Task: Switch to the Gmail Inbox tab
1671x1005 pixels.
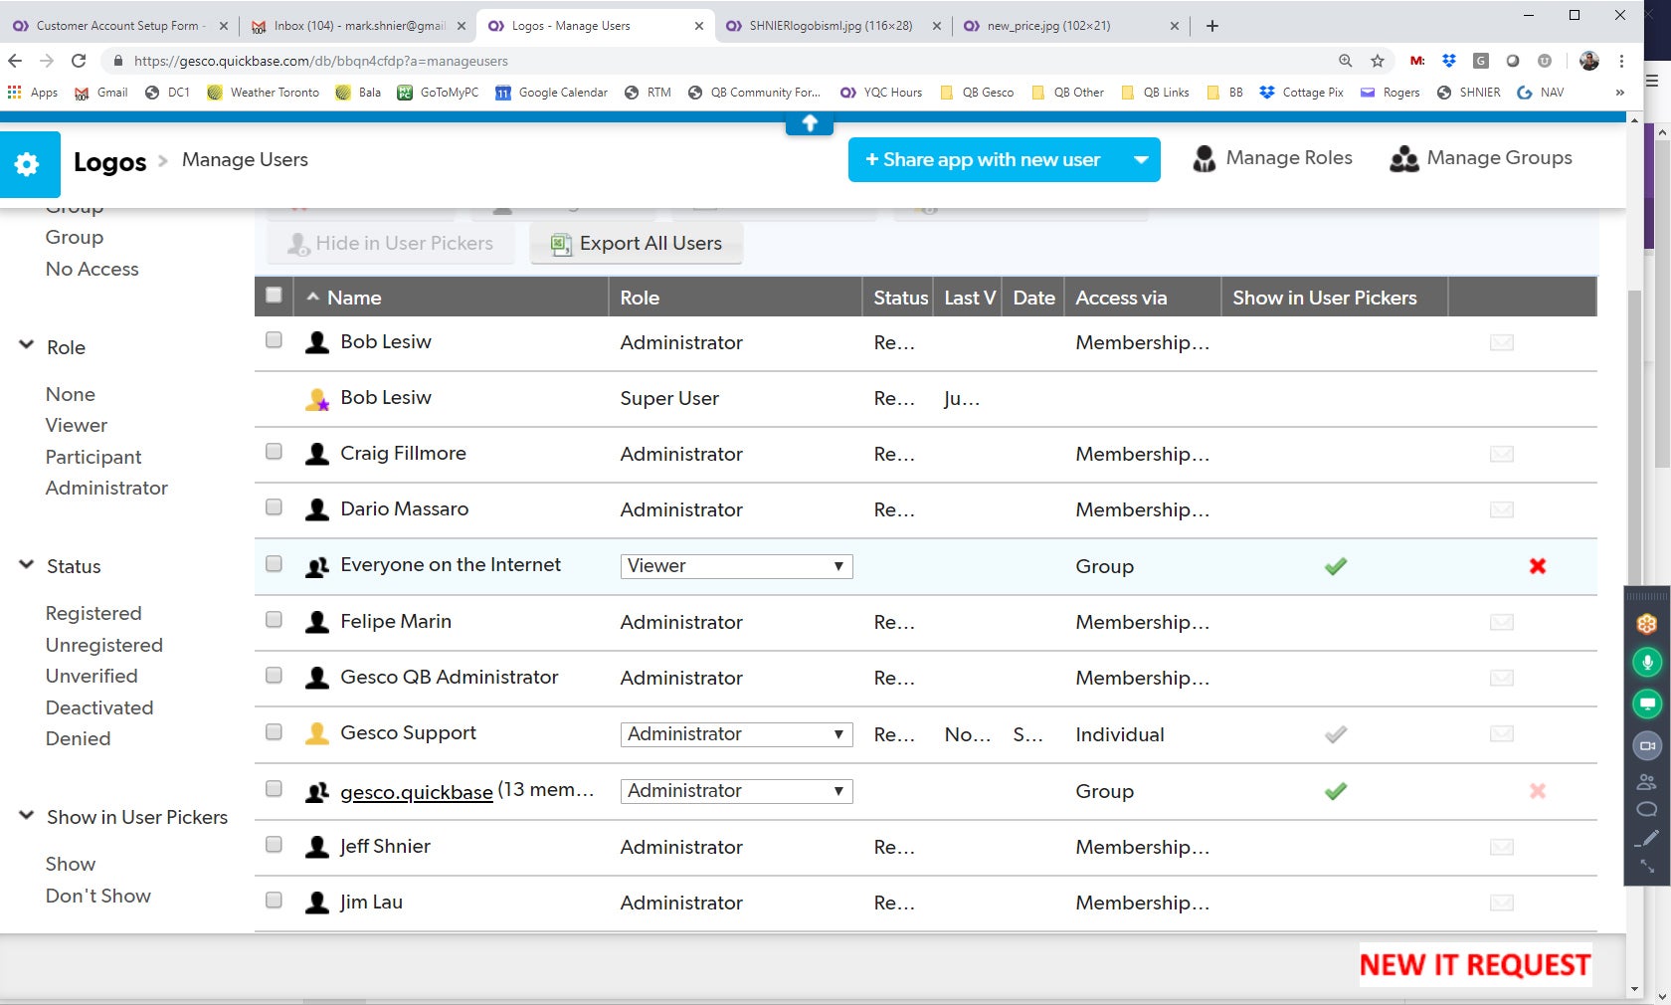Action: point(358,26)
